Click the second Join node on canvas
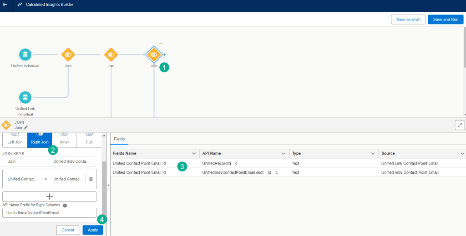The height and width of the screenshot is (236, 466). coord(111,55)
